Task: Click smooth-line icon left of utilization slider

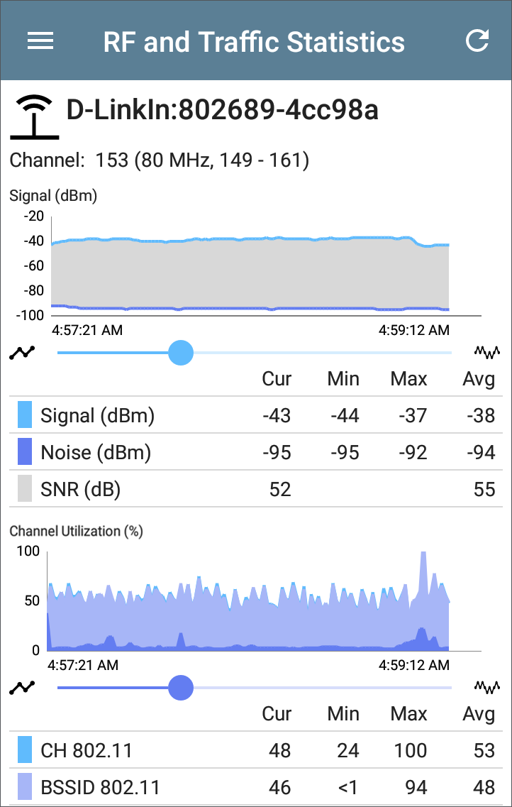Action: pyautogui.click(x=22, y=688)
